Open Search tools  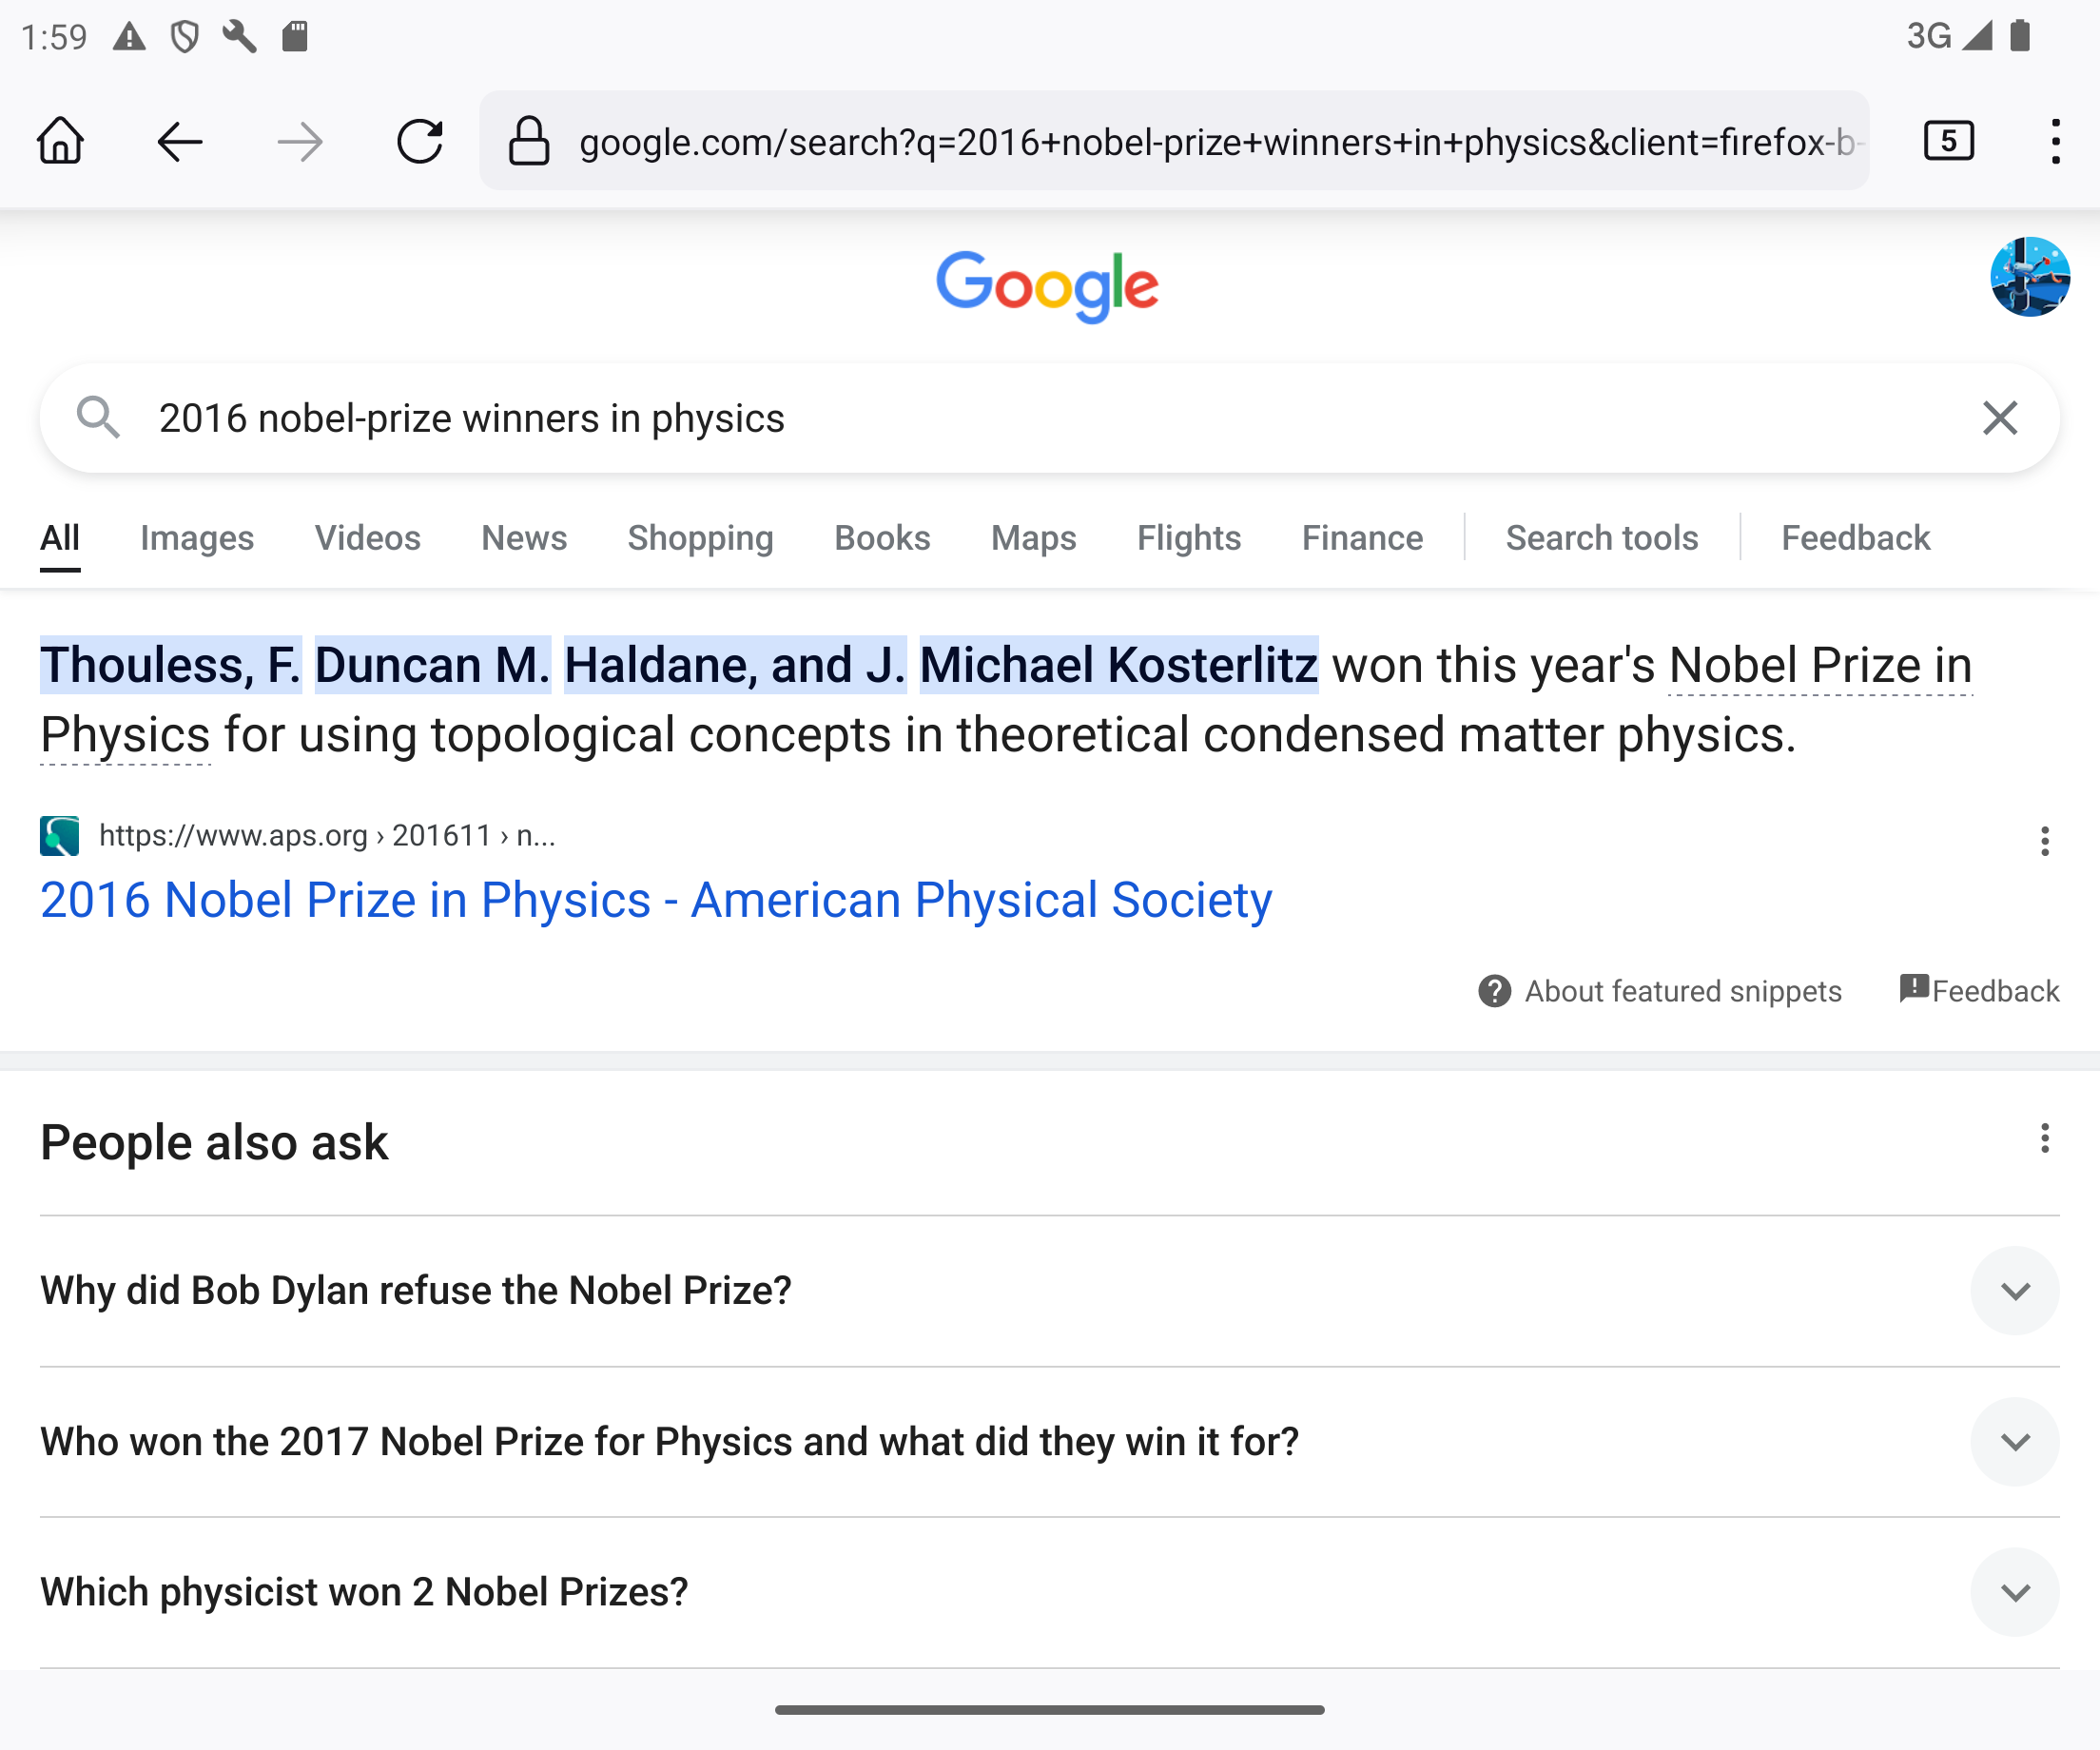(1602, 538)
